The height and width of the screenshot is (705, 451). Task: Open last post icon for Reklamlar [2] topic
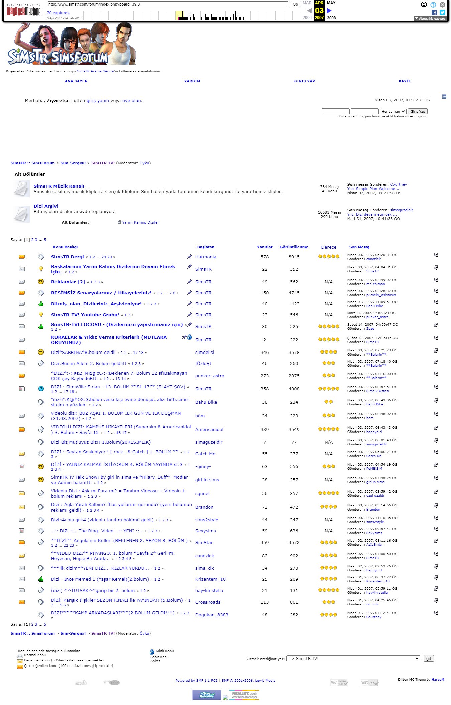pyautogui.click(x=436, y=280)
